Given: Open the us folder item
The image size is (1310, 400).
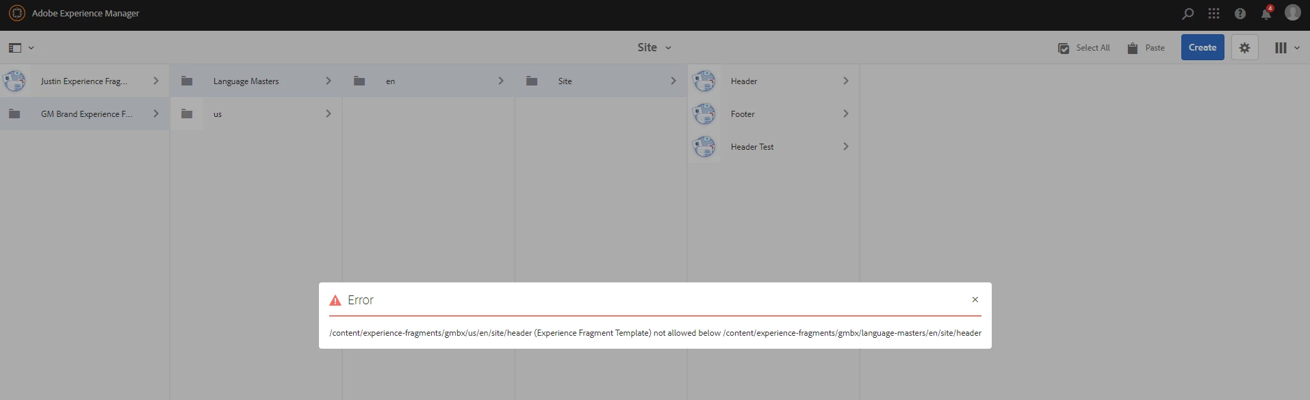Looking at the screenshot, I should 218,114.
